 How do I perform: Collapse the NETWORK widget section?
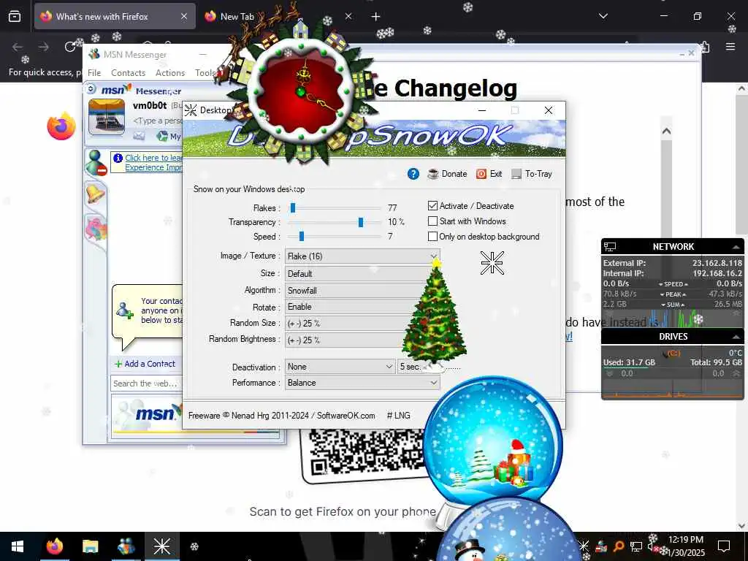point(736,247)
